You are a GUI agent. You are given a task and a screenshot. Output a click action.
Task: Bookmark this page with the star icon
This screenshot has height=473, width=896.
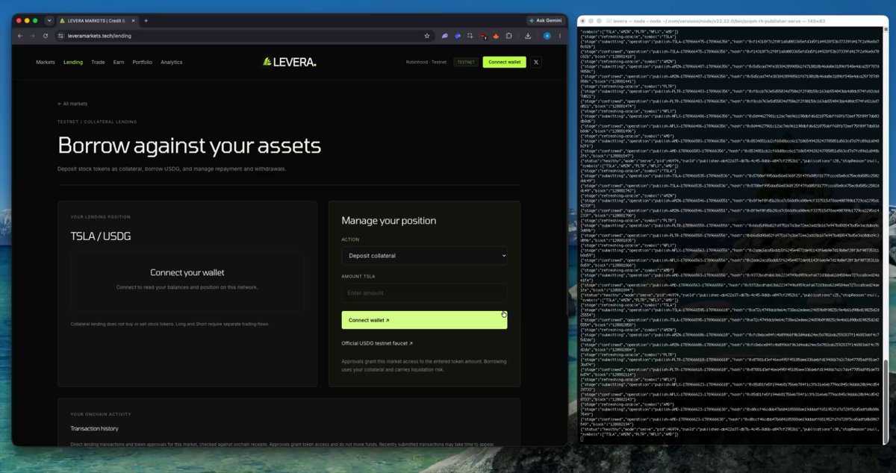[427, 35]
